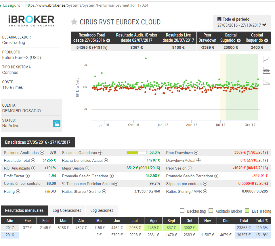Click the Estadísticas 27/05/2016 - 27/10/2017 header
This screenshot has width=275, height=246.
[38, 142]
